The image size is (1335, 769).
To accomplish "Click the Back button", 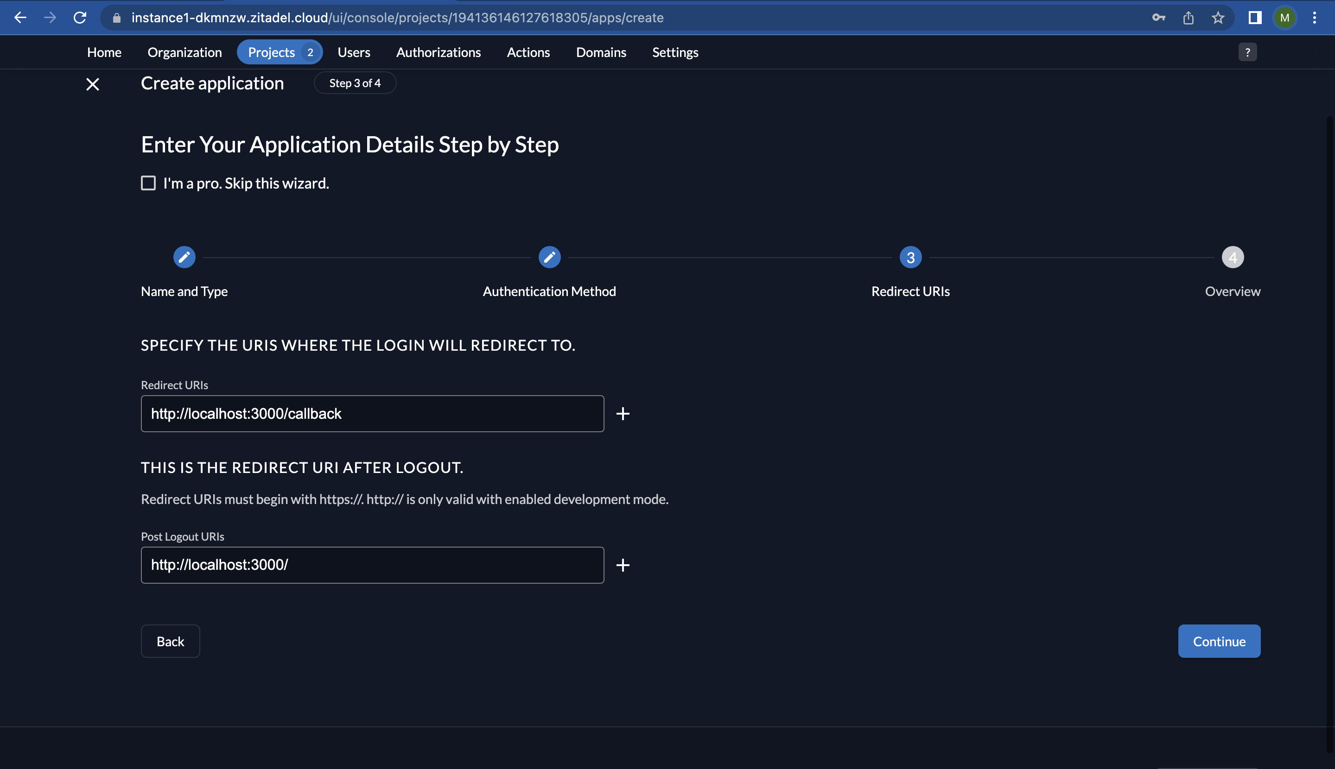I will [170, 641].
